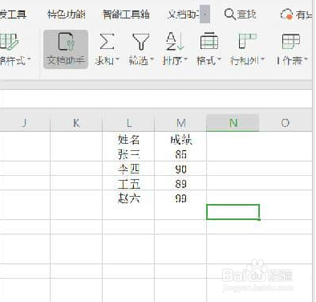
Task: Open the 文档助手 ribbon tab
Action: pos(183,14)
